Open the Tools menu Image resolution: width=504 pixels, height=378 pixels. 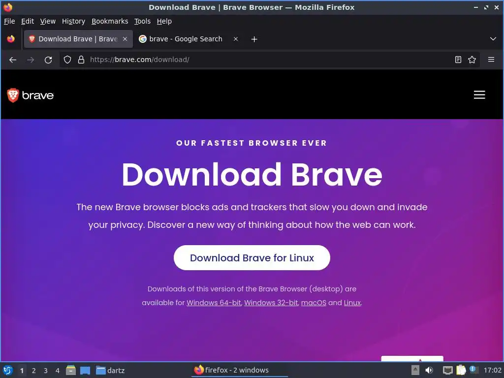(x=142, y=21)
